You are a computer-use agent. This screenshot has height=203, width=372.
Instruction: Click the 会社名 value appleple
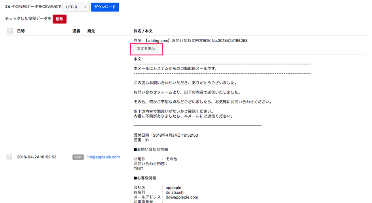173,188
